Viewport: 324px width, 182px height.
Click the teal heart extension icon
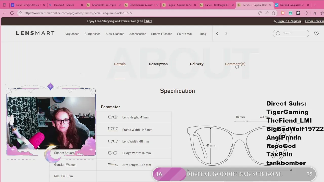tap(291, 13)
